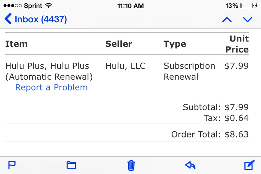Tap the battery icon in status bar
Screen dimensions: 261x174
point(247,6)
